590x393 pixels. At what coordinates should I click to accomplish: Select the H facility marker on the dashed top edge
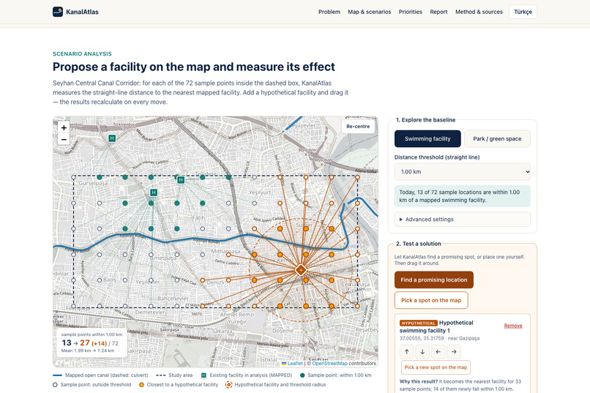181,180
